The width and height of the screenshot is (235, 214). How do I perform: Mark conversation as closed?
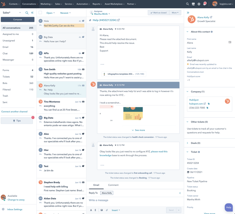point(159,12)
